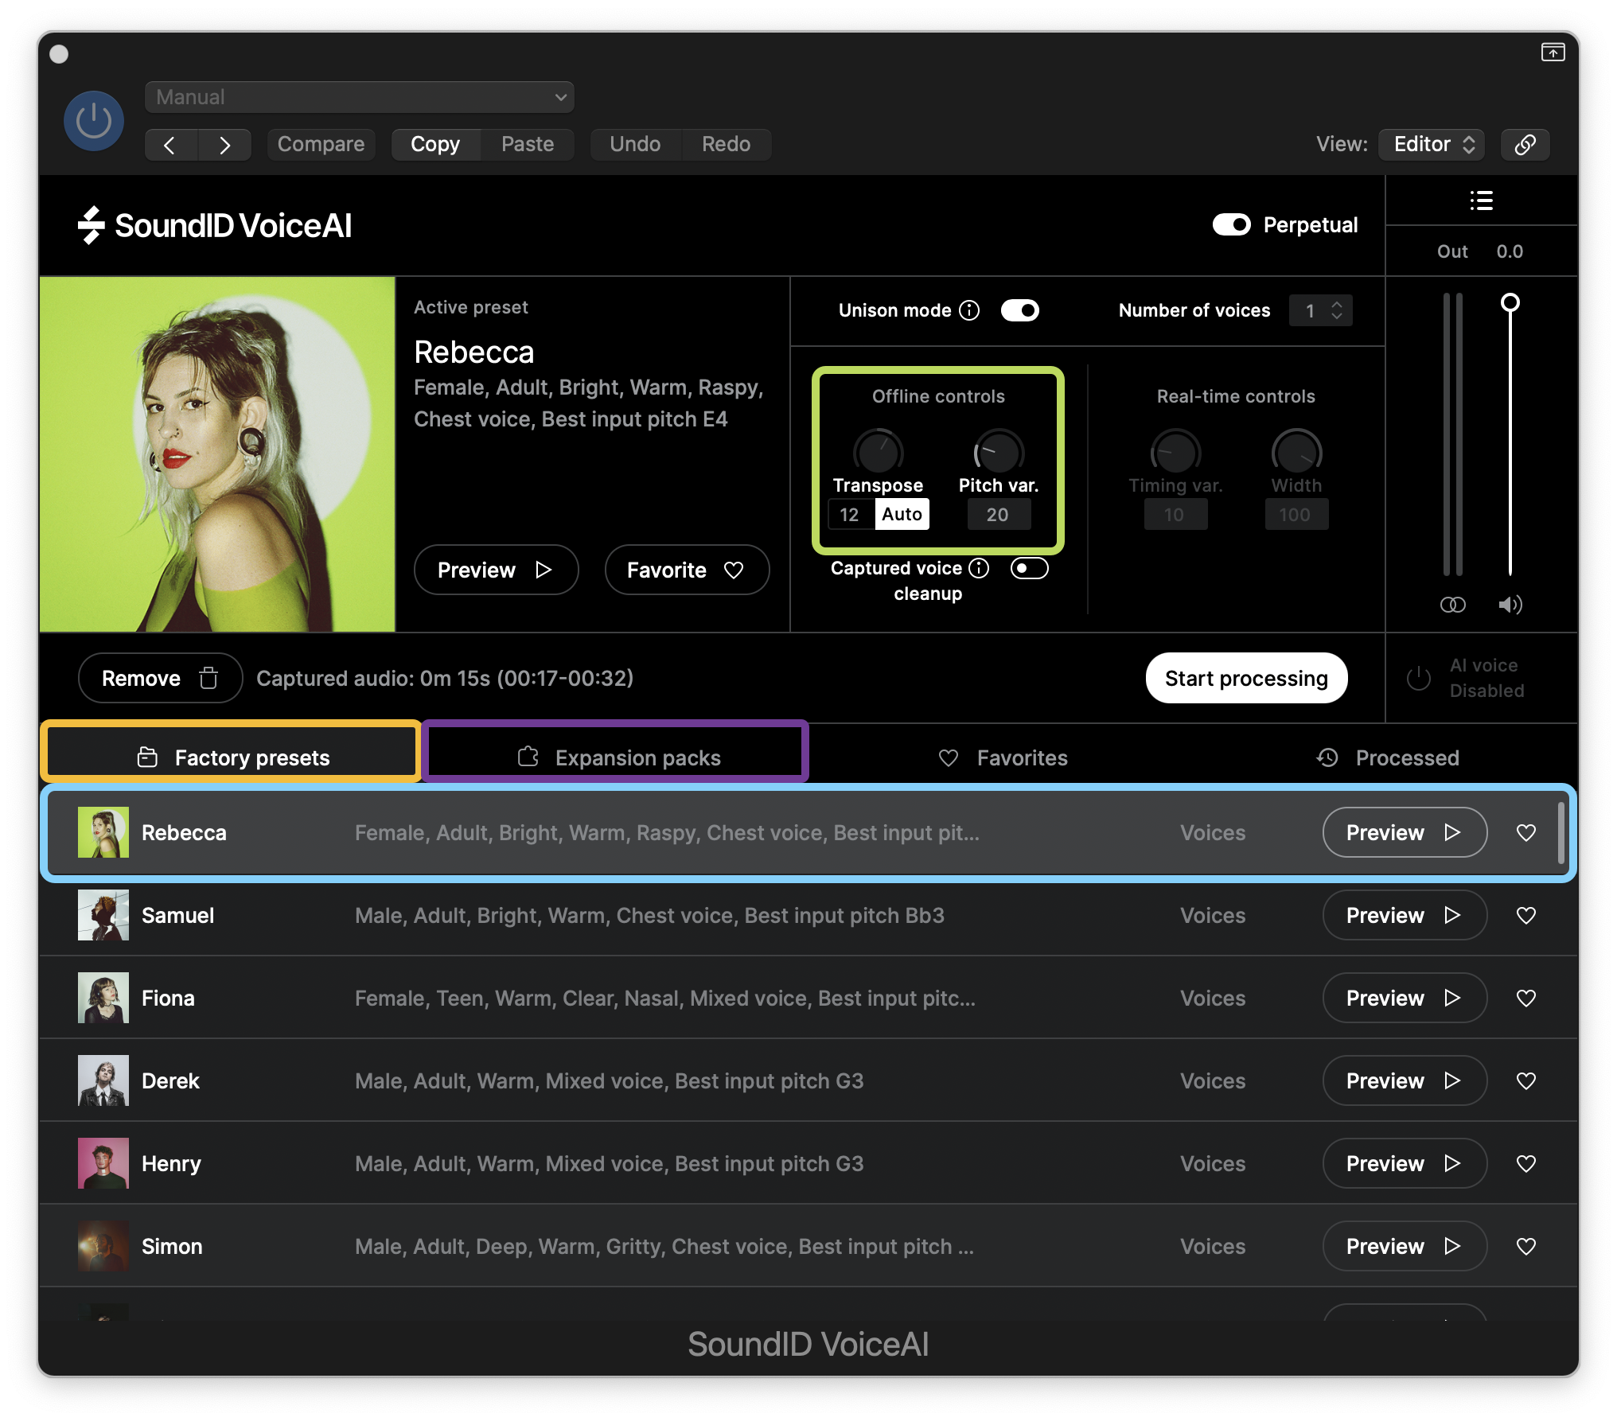Screen dimensions: 1617x1421
Task: Preview the active Rebecca preset
Action: [495, 570]
